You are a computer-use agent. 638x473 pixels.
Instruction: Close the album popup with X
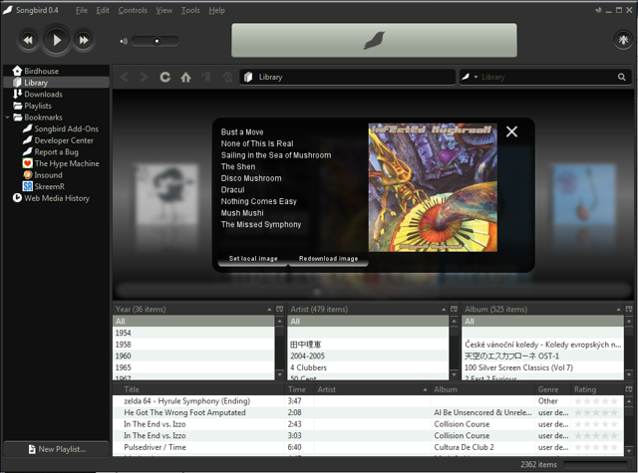[511, 131]
